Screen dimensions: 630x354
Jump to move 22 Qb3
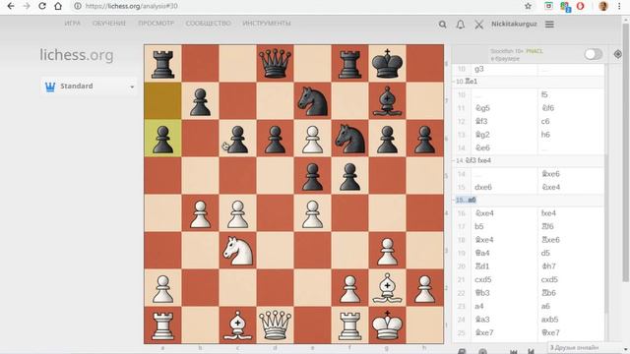tap(504, 293)
